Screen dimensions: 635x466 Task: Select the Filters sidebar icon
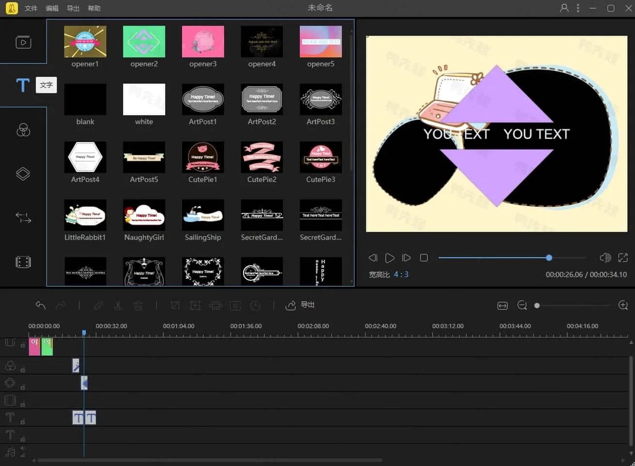coord(23,130)
